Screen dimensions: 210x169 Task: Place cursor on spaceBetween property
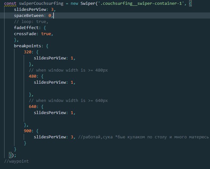(x=29, y=16)
